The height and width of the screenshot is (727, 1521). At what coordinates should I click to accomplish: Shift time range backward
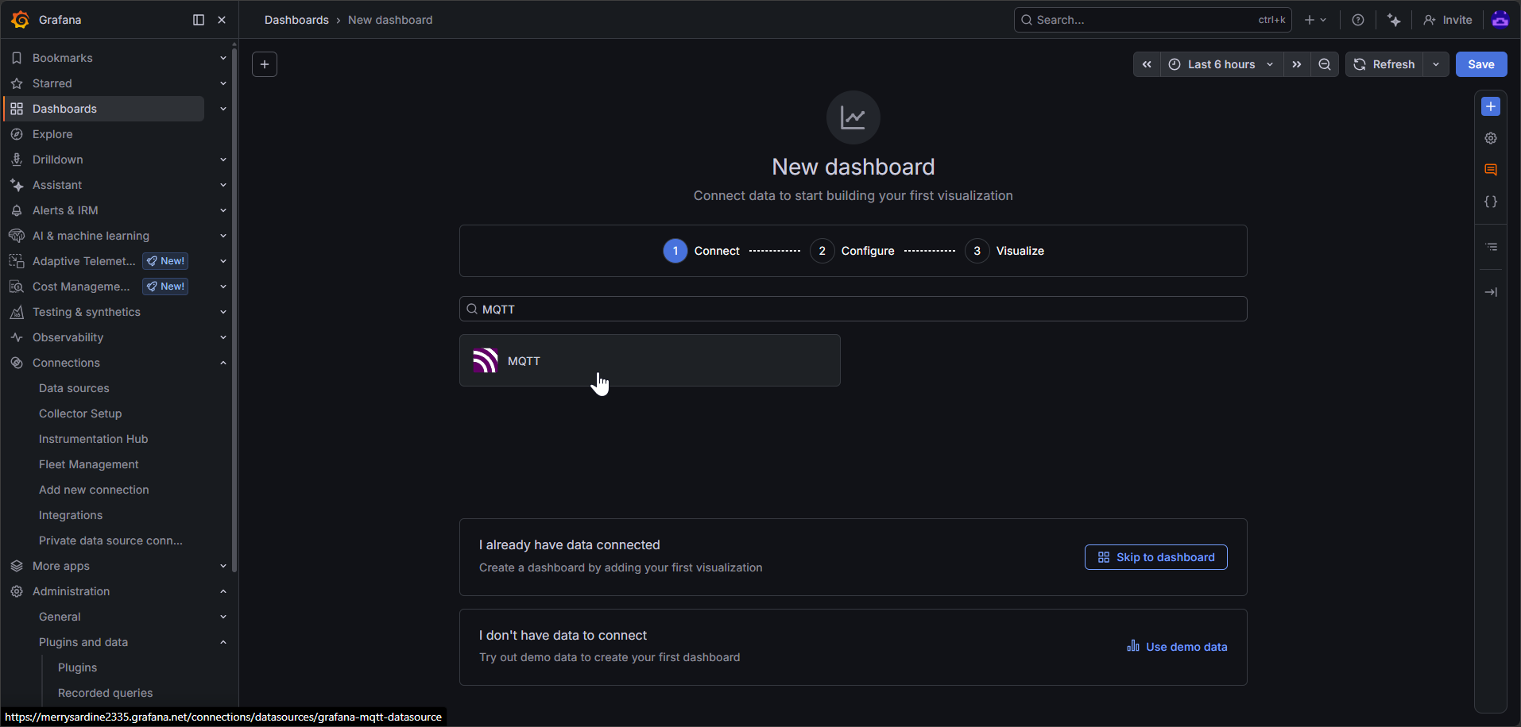[x=1147, y=64]
